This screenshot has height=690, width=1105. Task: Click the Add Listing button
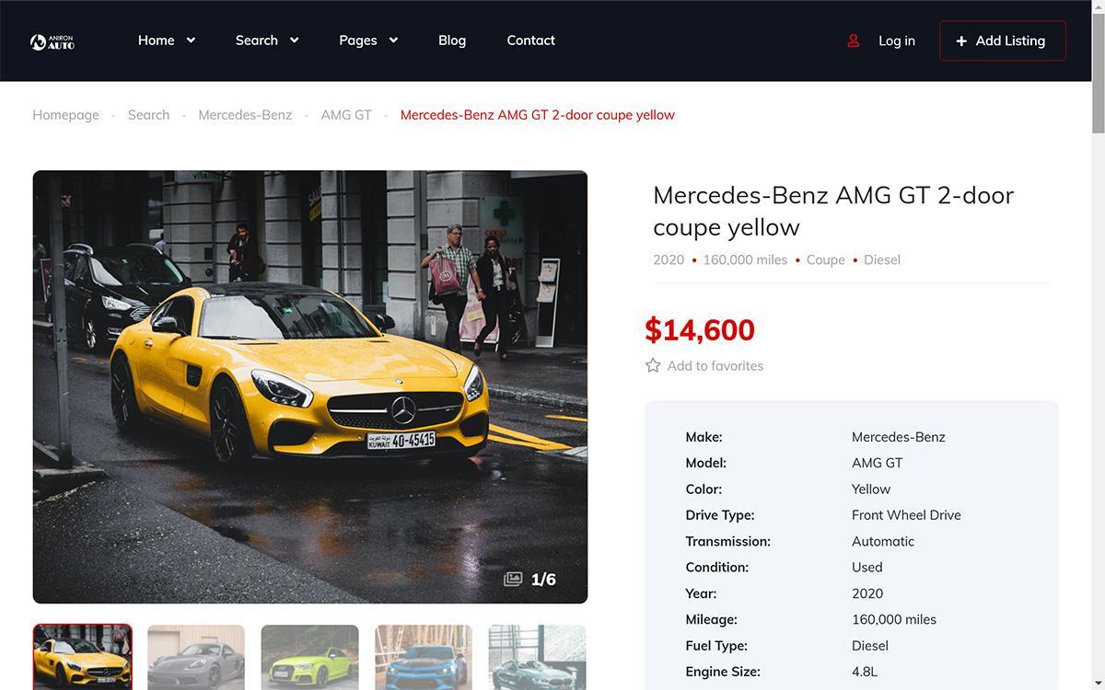point(1003,40)
